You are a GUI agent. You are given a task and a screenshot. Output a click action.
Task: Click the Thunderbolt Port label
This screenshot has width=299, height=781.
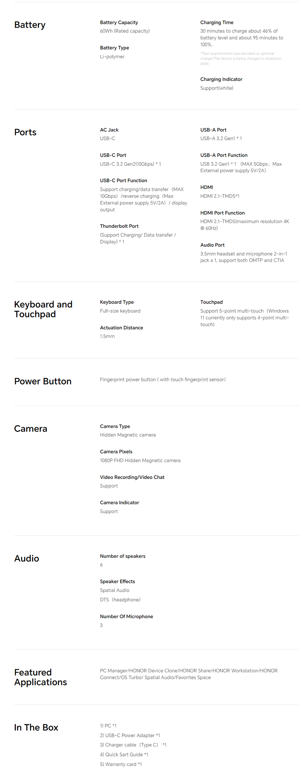point(119,226)
